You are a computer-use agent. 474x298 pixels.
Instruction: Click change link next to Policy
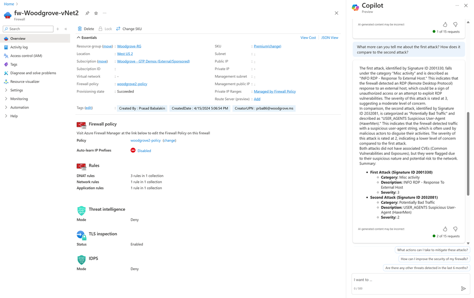[169, 140]
